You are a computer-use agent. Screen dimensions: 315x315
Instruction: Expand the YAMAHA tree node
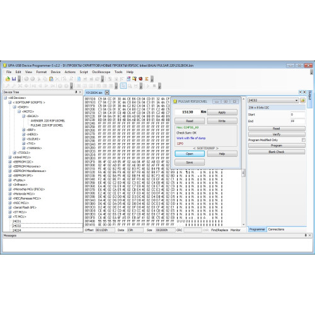pyautogui.click(x=24, y=148)
